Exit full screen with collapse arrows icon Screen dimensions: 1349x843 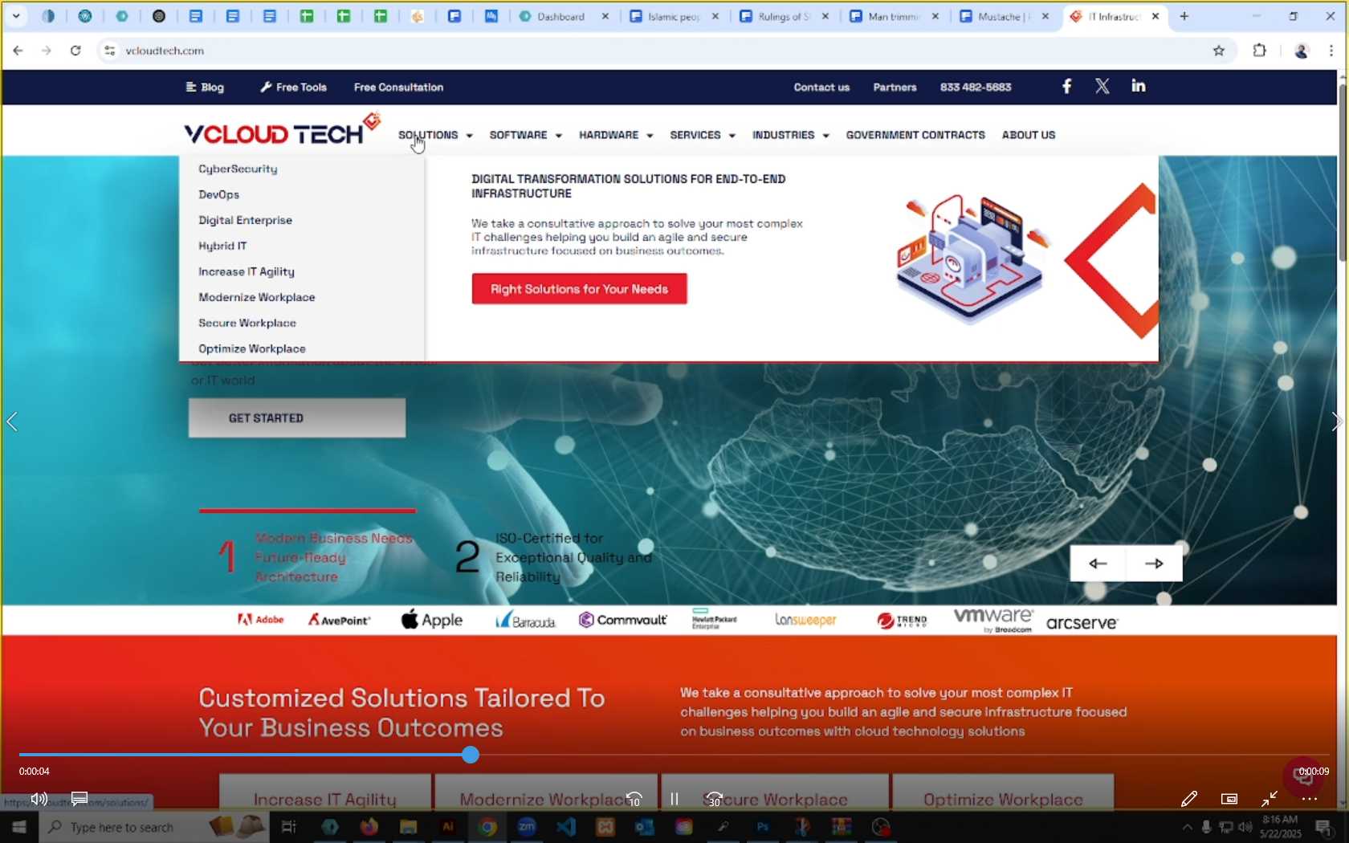[1270, 799]
